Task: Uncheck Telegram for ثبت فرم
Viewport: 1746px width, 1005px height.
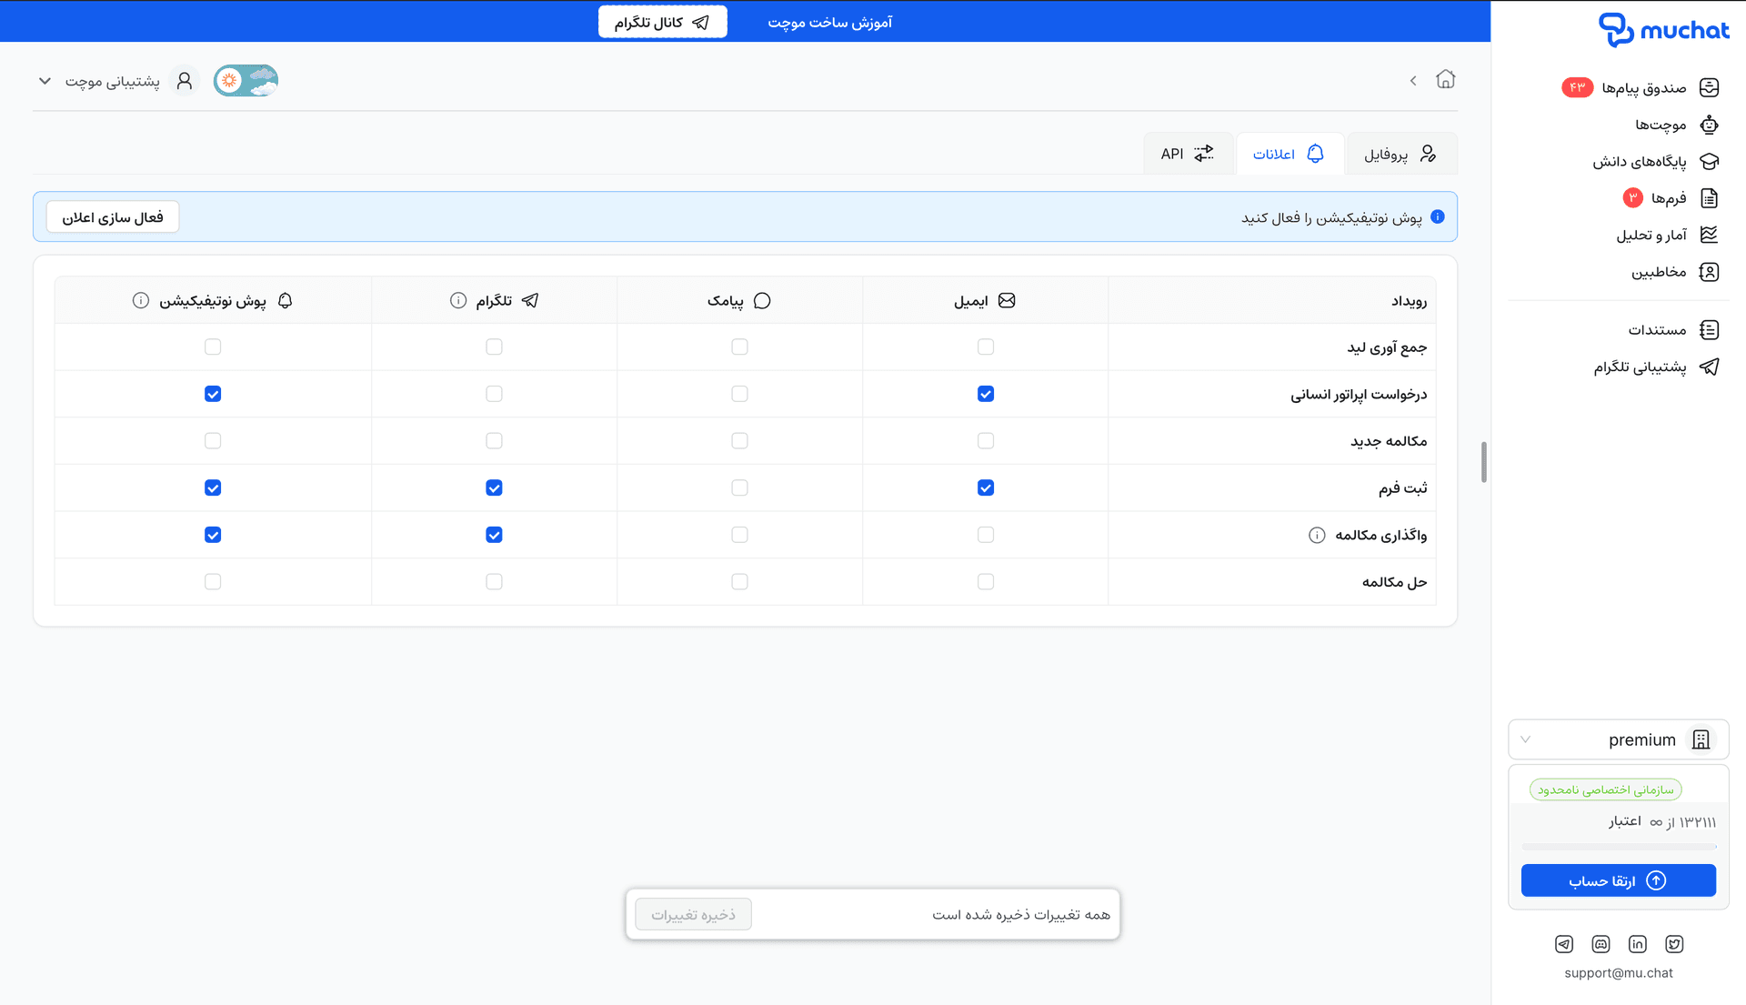Action: click(494, 487)
